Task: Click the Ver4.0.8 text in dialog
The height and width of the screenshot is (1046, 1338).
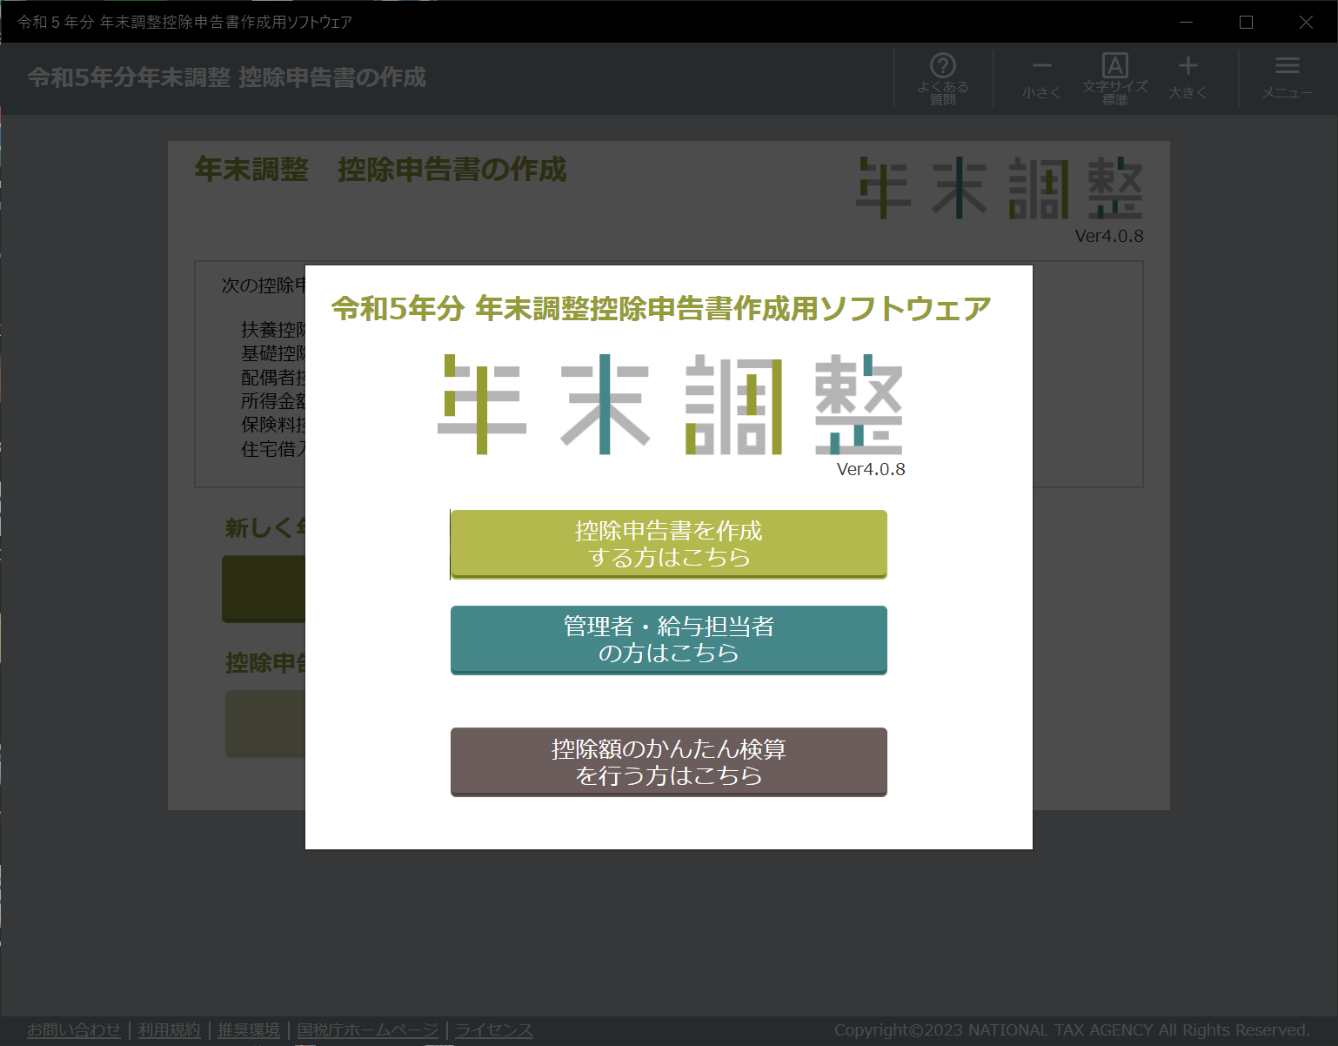Action: tap(871, 469)
